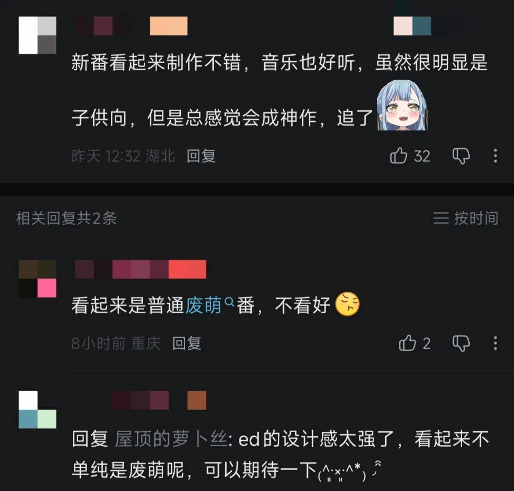Dislike the top comment about 新番

click(x=461, y=156)
